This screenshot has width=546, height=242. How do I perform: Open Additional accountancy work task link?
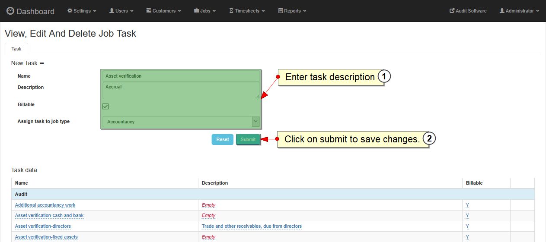(45, 205)
